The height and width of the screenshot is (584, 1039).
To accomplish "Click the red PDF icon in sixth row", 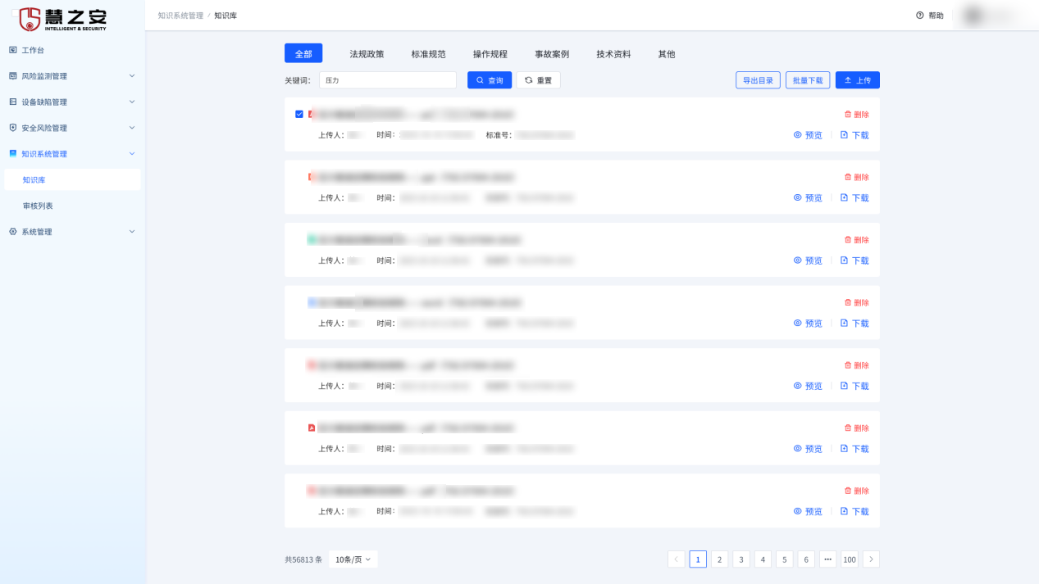I will [x=312, y=428].
